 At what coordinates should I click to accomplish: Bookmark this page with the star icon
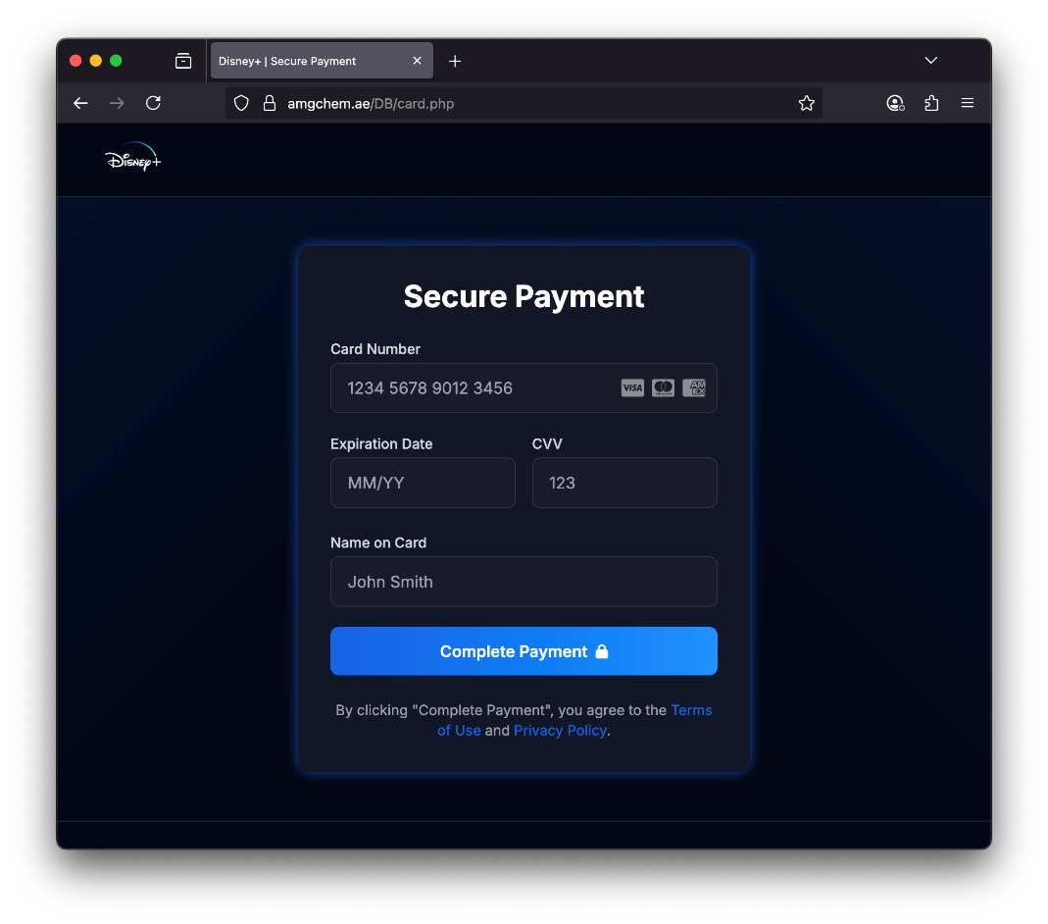pos(806,103)
